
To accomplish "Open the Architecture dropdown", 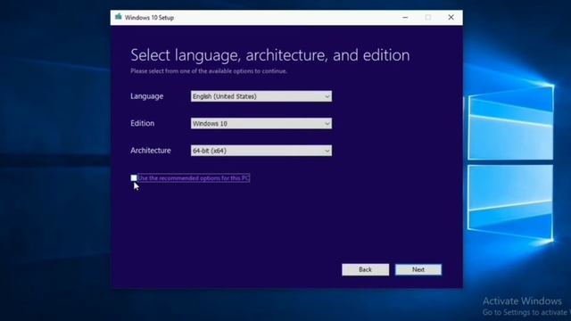I will pyautogui.click(x=261, y=151).
